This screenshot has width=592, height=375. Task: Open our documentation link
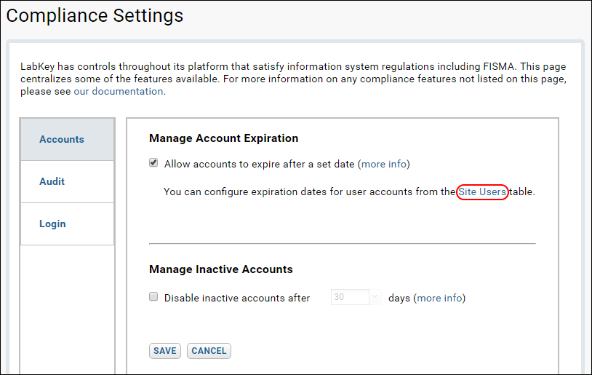point(118,92)
